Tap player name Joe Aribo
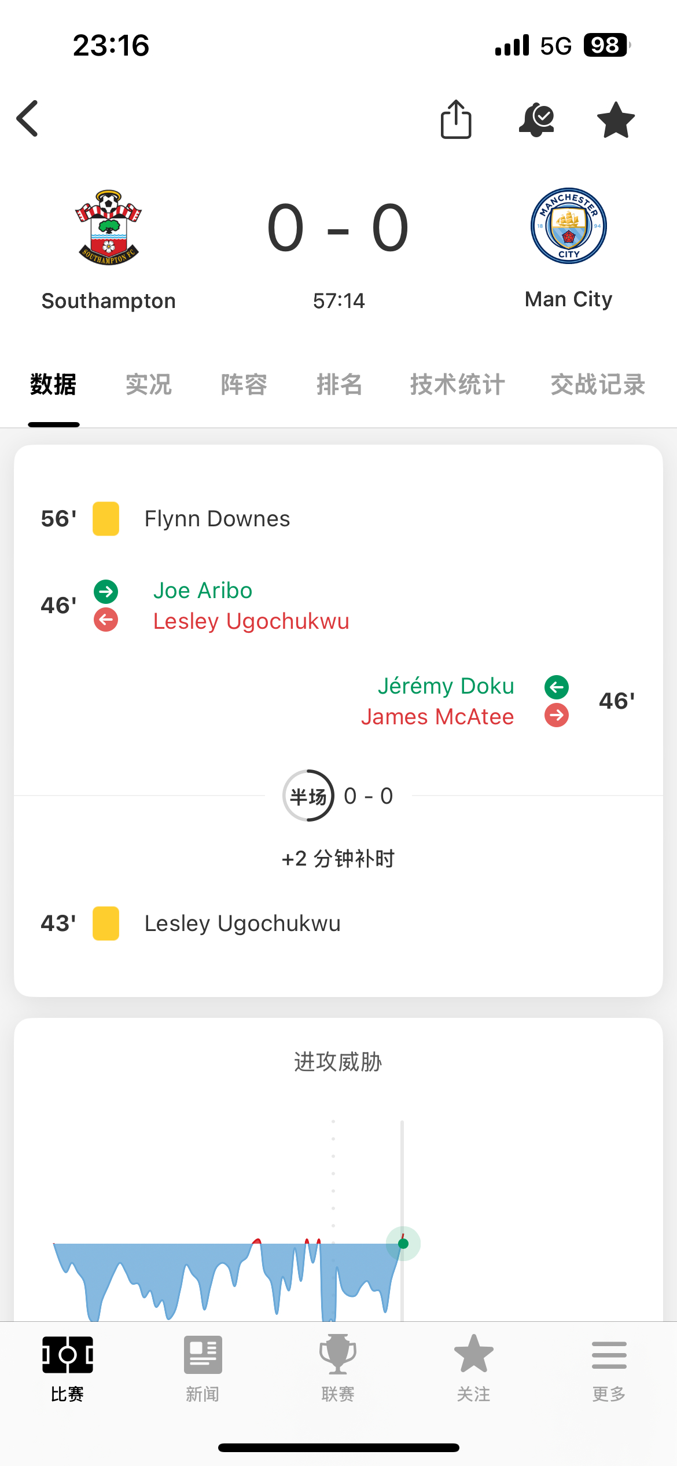This screenshot has width=677, height=1466. 203,591
